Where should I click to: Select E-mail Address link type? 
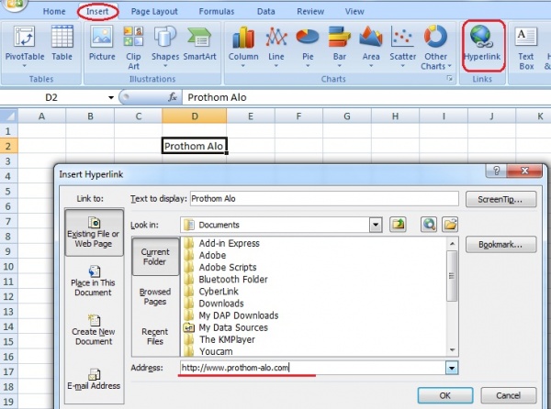[x=94, y=380]
